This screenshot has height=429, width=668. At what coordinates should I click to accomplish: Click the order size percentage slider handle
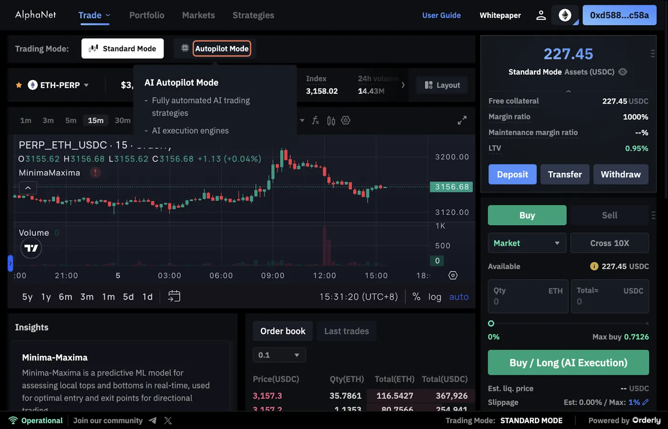tap(491, 324)
